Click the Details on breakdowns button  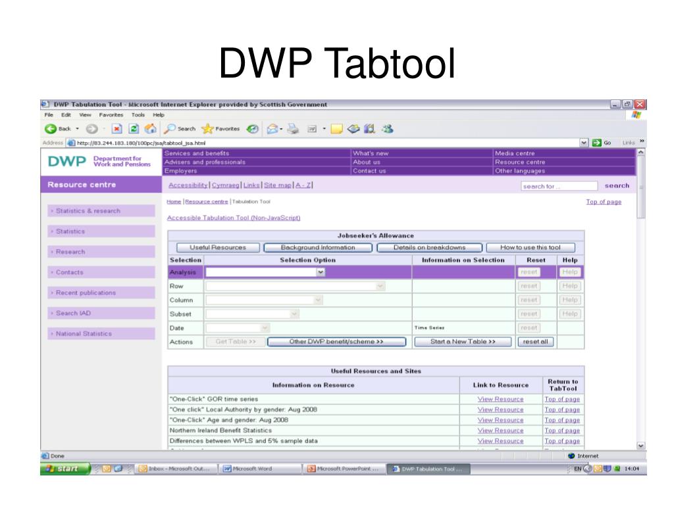click(x=429, y=248)
